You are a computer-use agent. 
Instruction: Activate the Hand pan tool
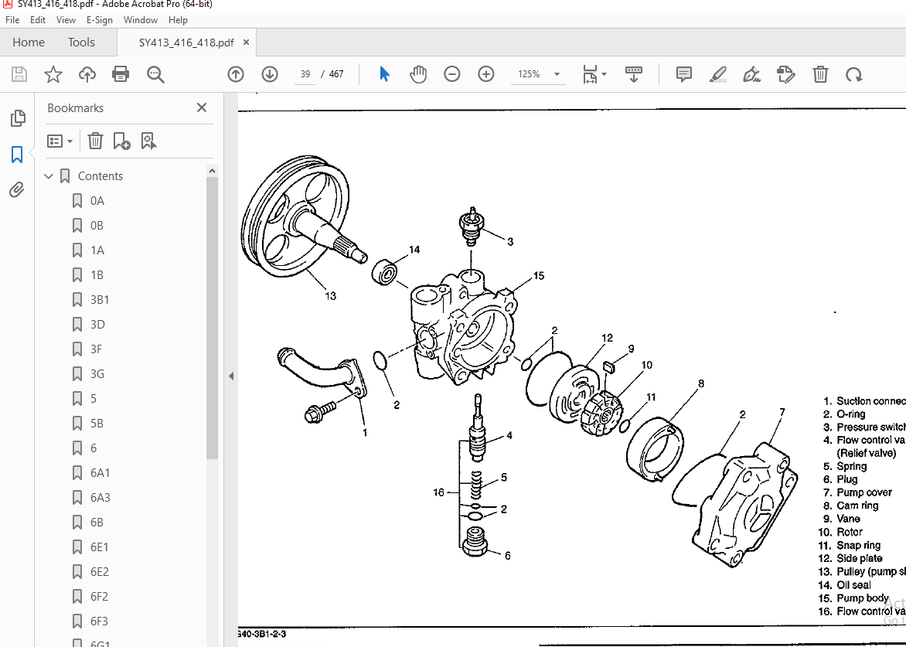point(418,74)
